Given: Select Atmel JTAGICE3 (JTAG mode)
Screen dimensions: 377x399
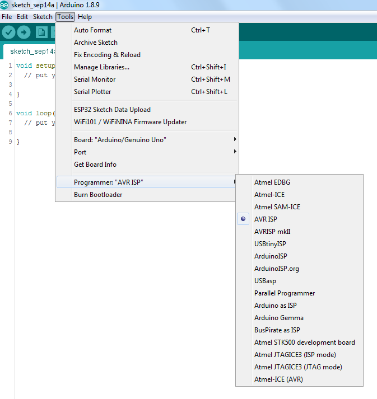Looking at the screenshot, I should point(299,367).
